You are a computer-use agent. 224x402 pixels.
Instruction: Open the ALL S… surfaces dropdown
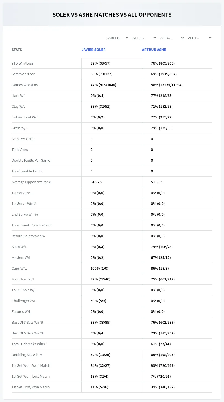tap(172, 38)
